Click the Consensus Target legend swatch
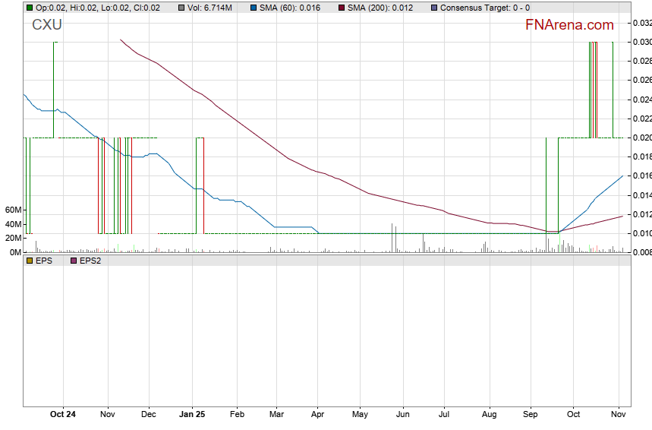652x430 pixels. [433, 8]
